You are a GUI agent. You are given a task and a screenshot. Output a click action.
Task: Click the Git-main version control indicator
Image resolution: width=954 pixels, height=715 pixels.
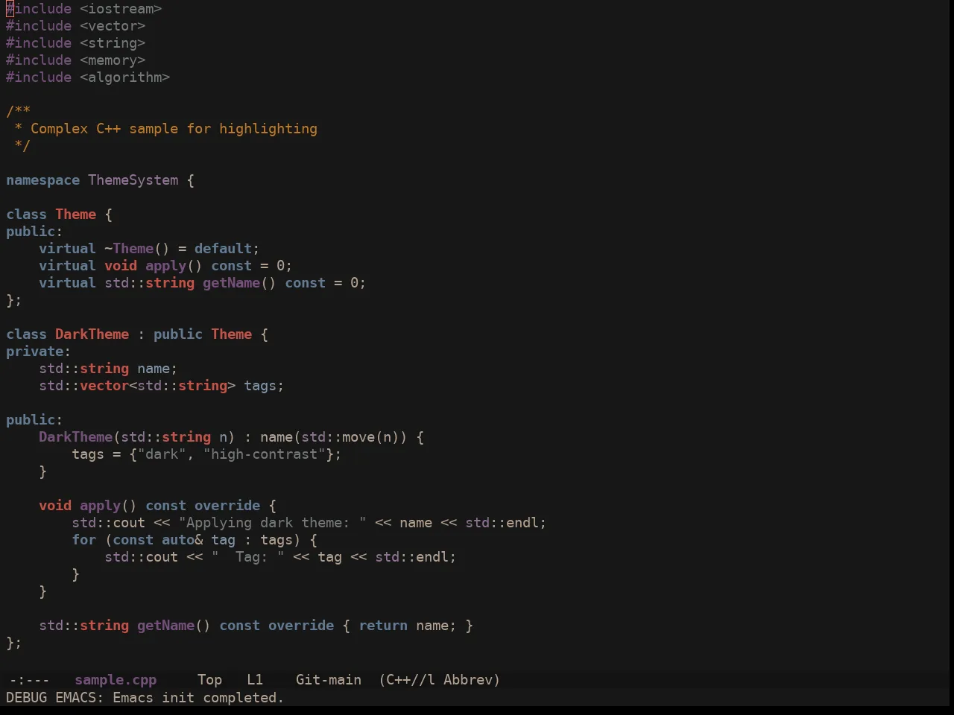329,680
